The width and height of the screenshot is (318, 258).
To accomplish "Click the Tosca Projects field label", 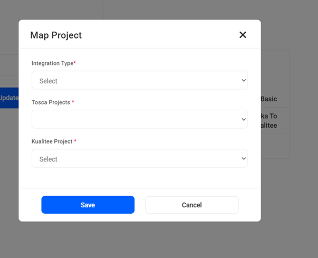I will [x=51, y=102].
